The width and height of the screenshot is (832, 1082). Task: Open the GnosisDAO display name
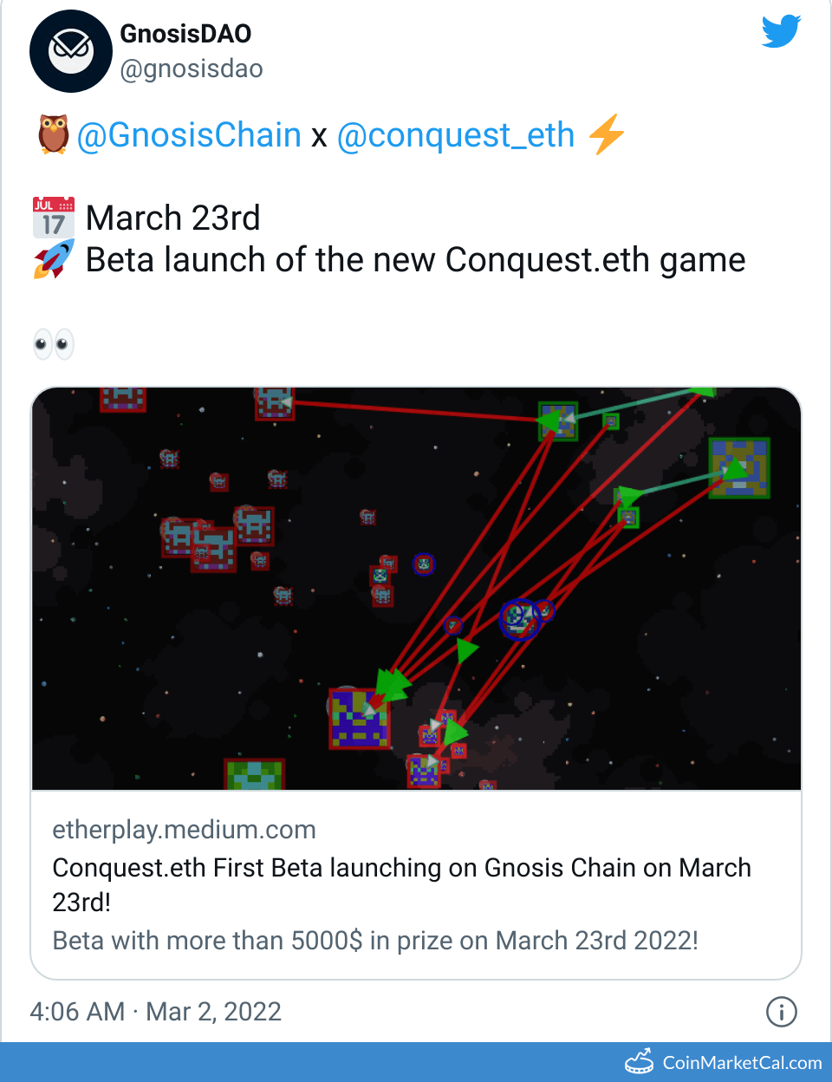click(185, 34)
